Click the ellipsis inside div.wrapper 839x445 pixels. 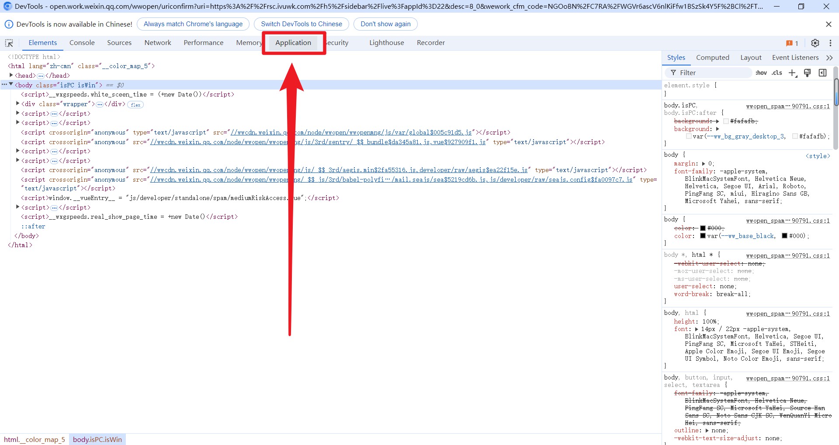click(100, 104)
